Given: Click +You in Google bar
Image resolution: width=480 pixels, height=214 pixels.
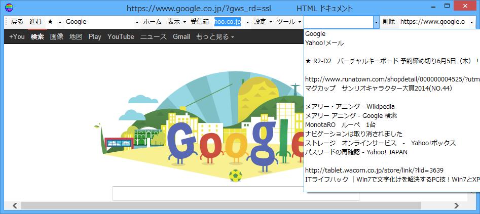Looking at the screenshot, I should coord(17,37).
